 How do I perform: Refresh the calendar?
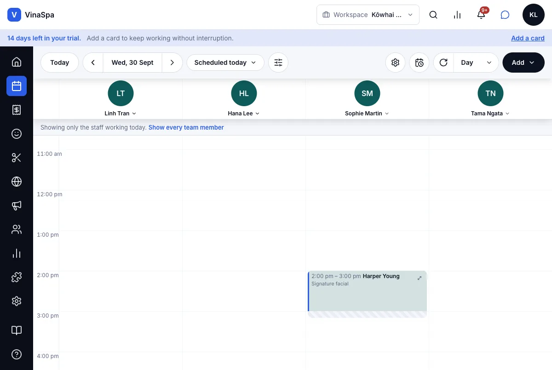click(443, 63)
